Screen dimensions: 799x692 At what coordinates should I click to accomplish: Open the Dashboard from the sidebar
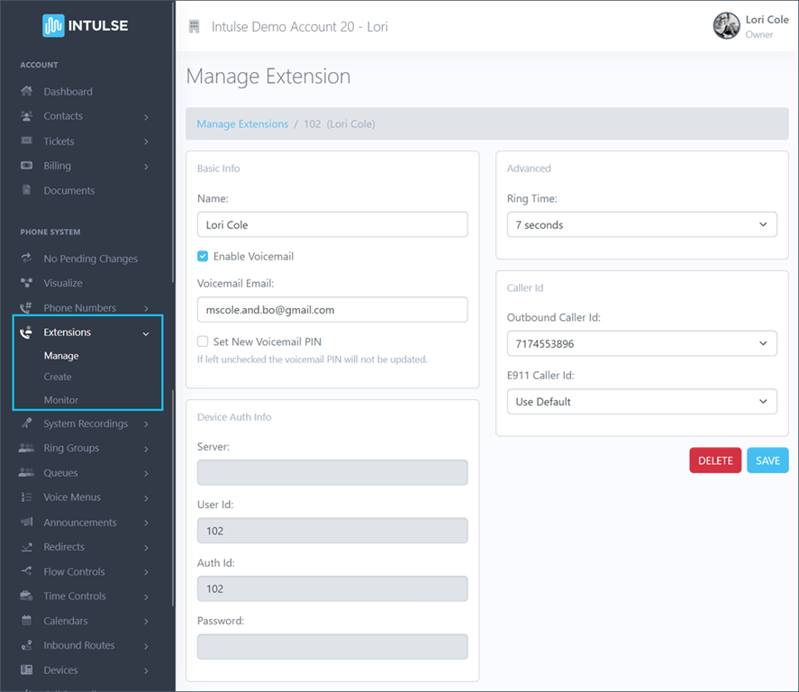[x=68, y=91]
